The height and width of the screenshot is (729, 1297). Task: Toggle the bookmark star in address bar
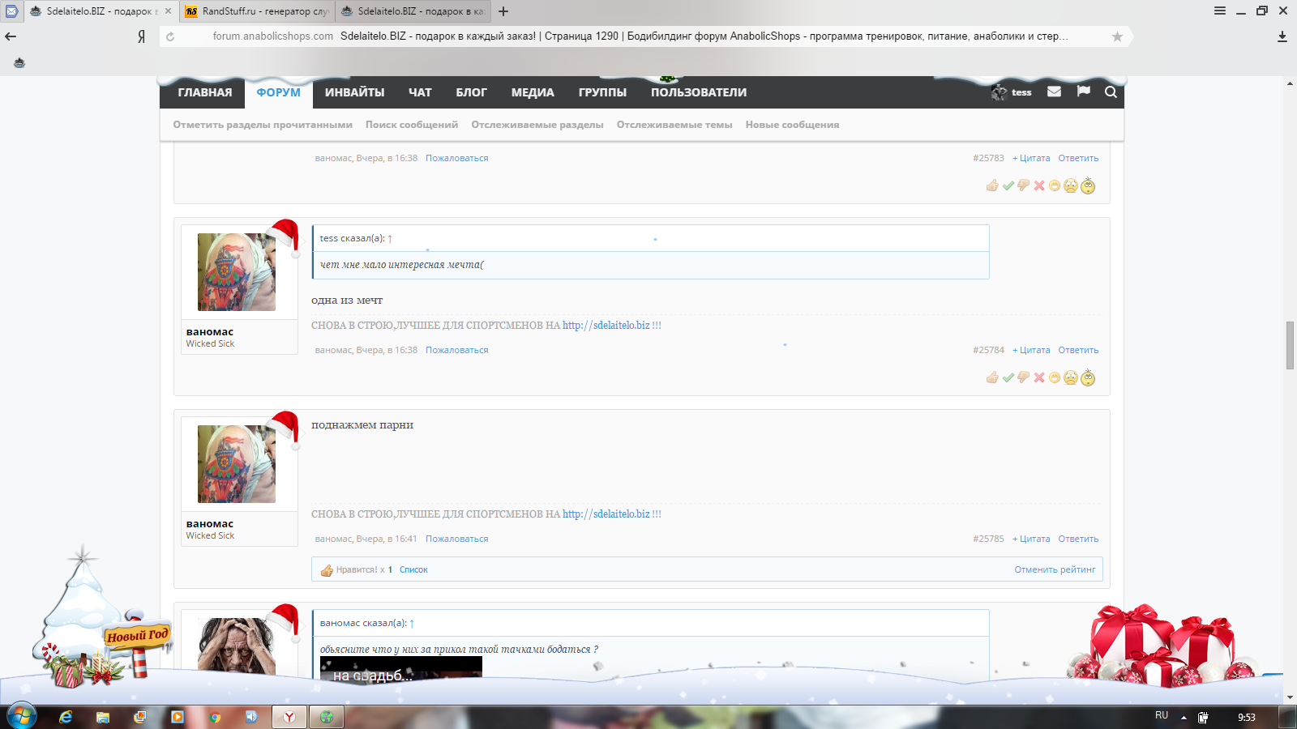[x=1117, y=36]
